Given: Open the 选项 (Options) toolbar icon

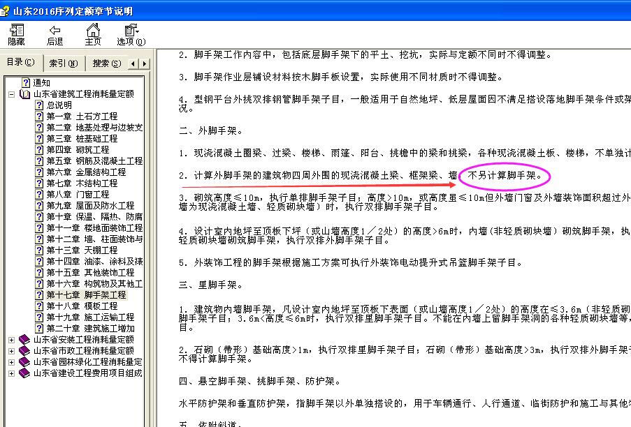Looking at the screenshot, I should 131,31.
